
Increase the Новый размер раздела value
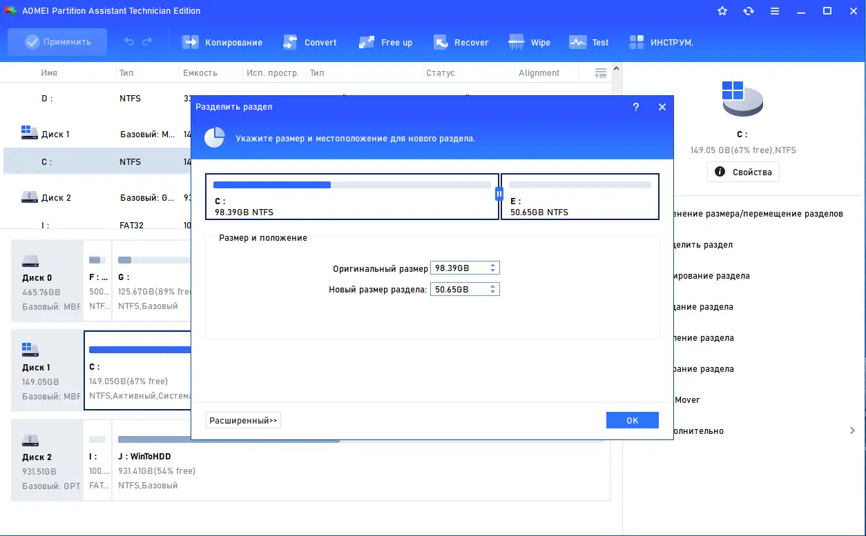(493, 287)
